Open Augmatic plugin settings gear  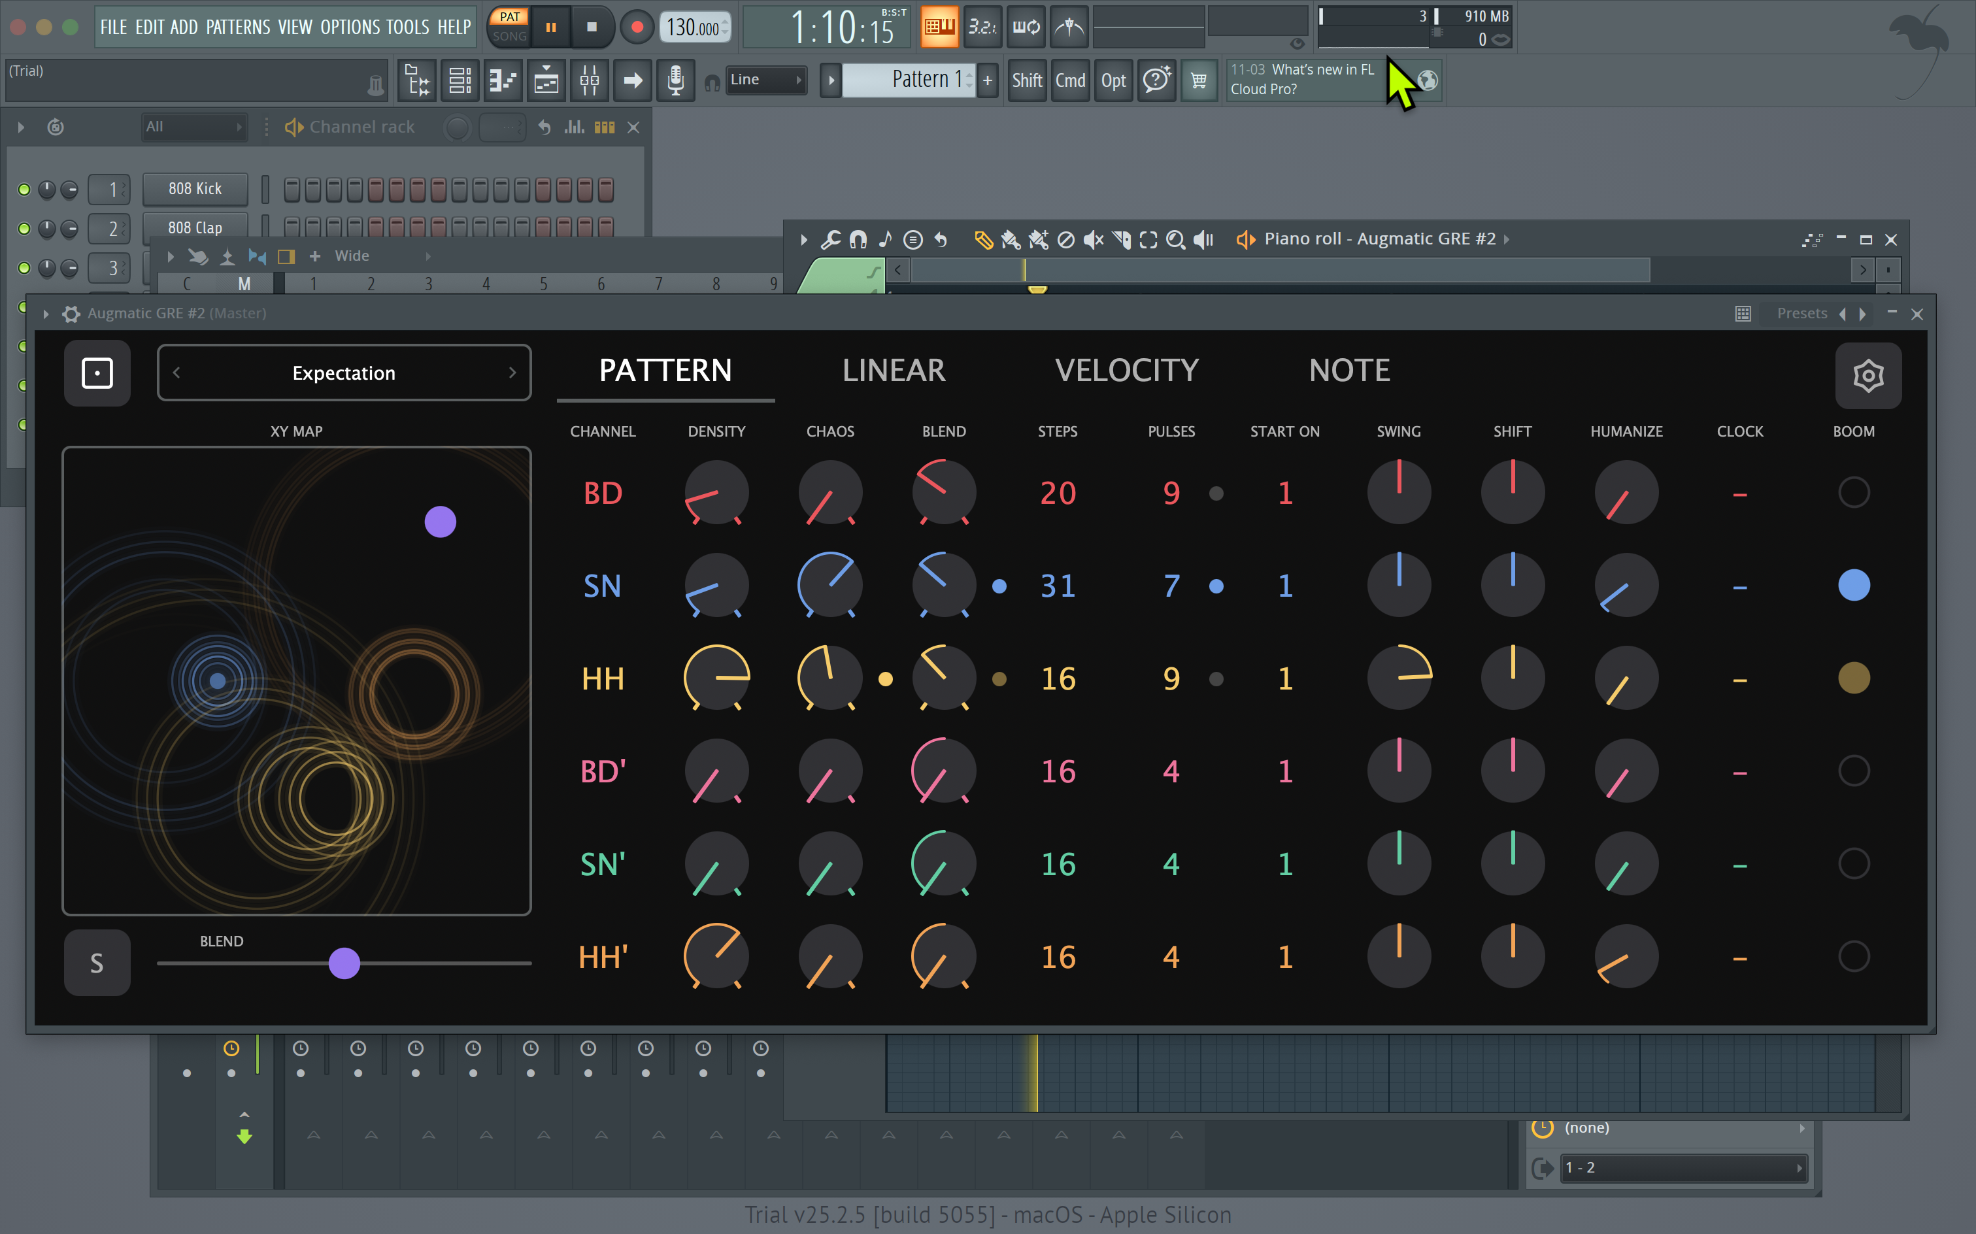coord(1868,375)
